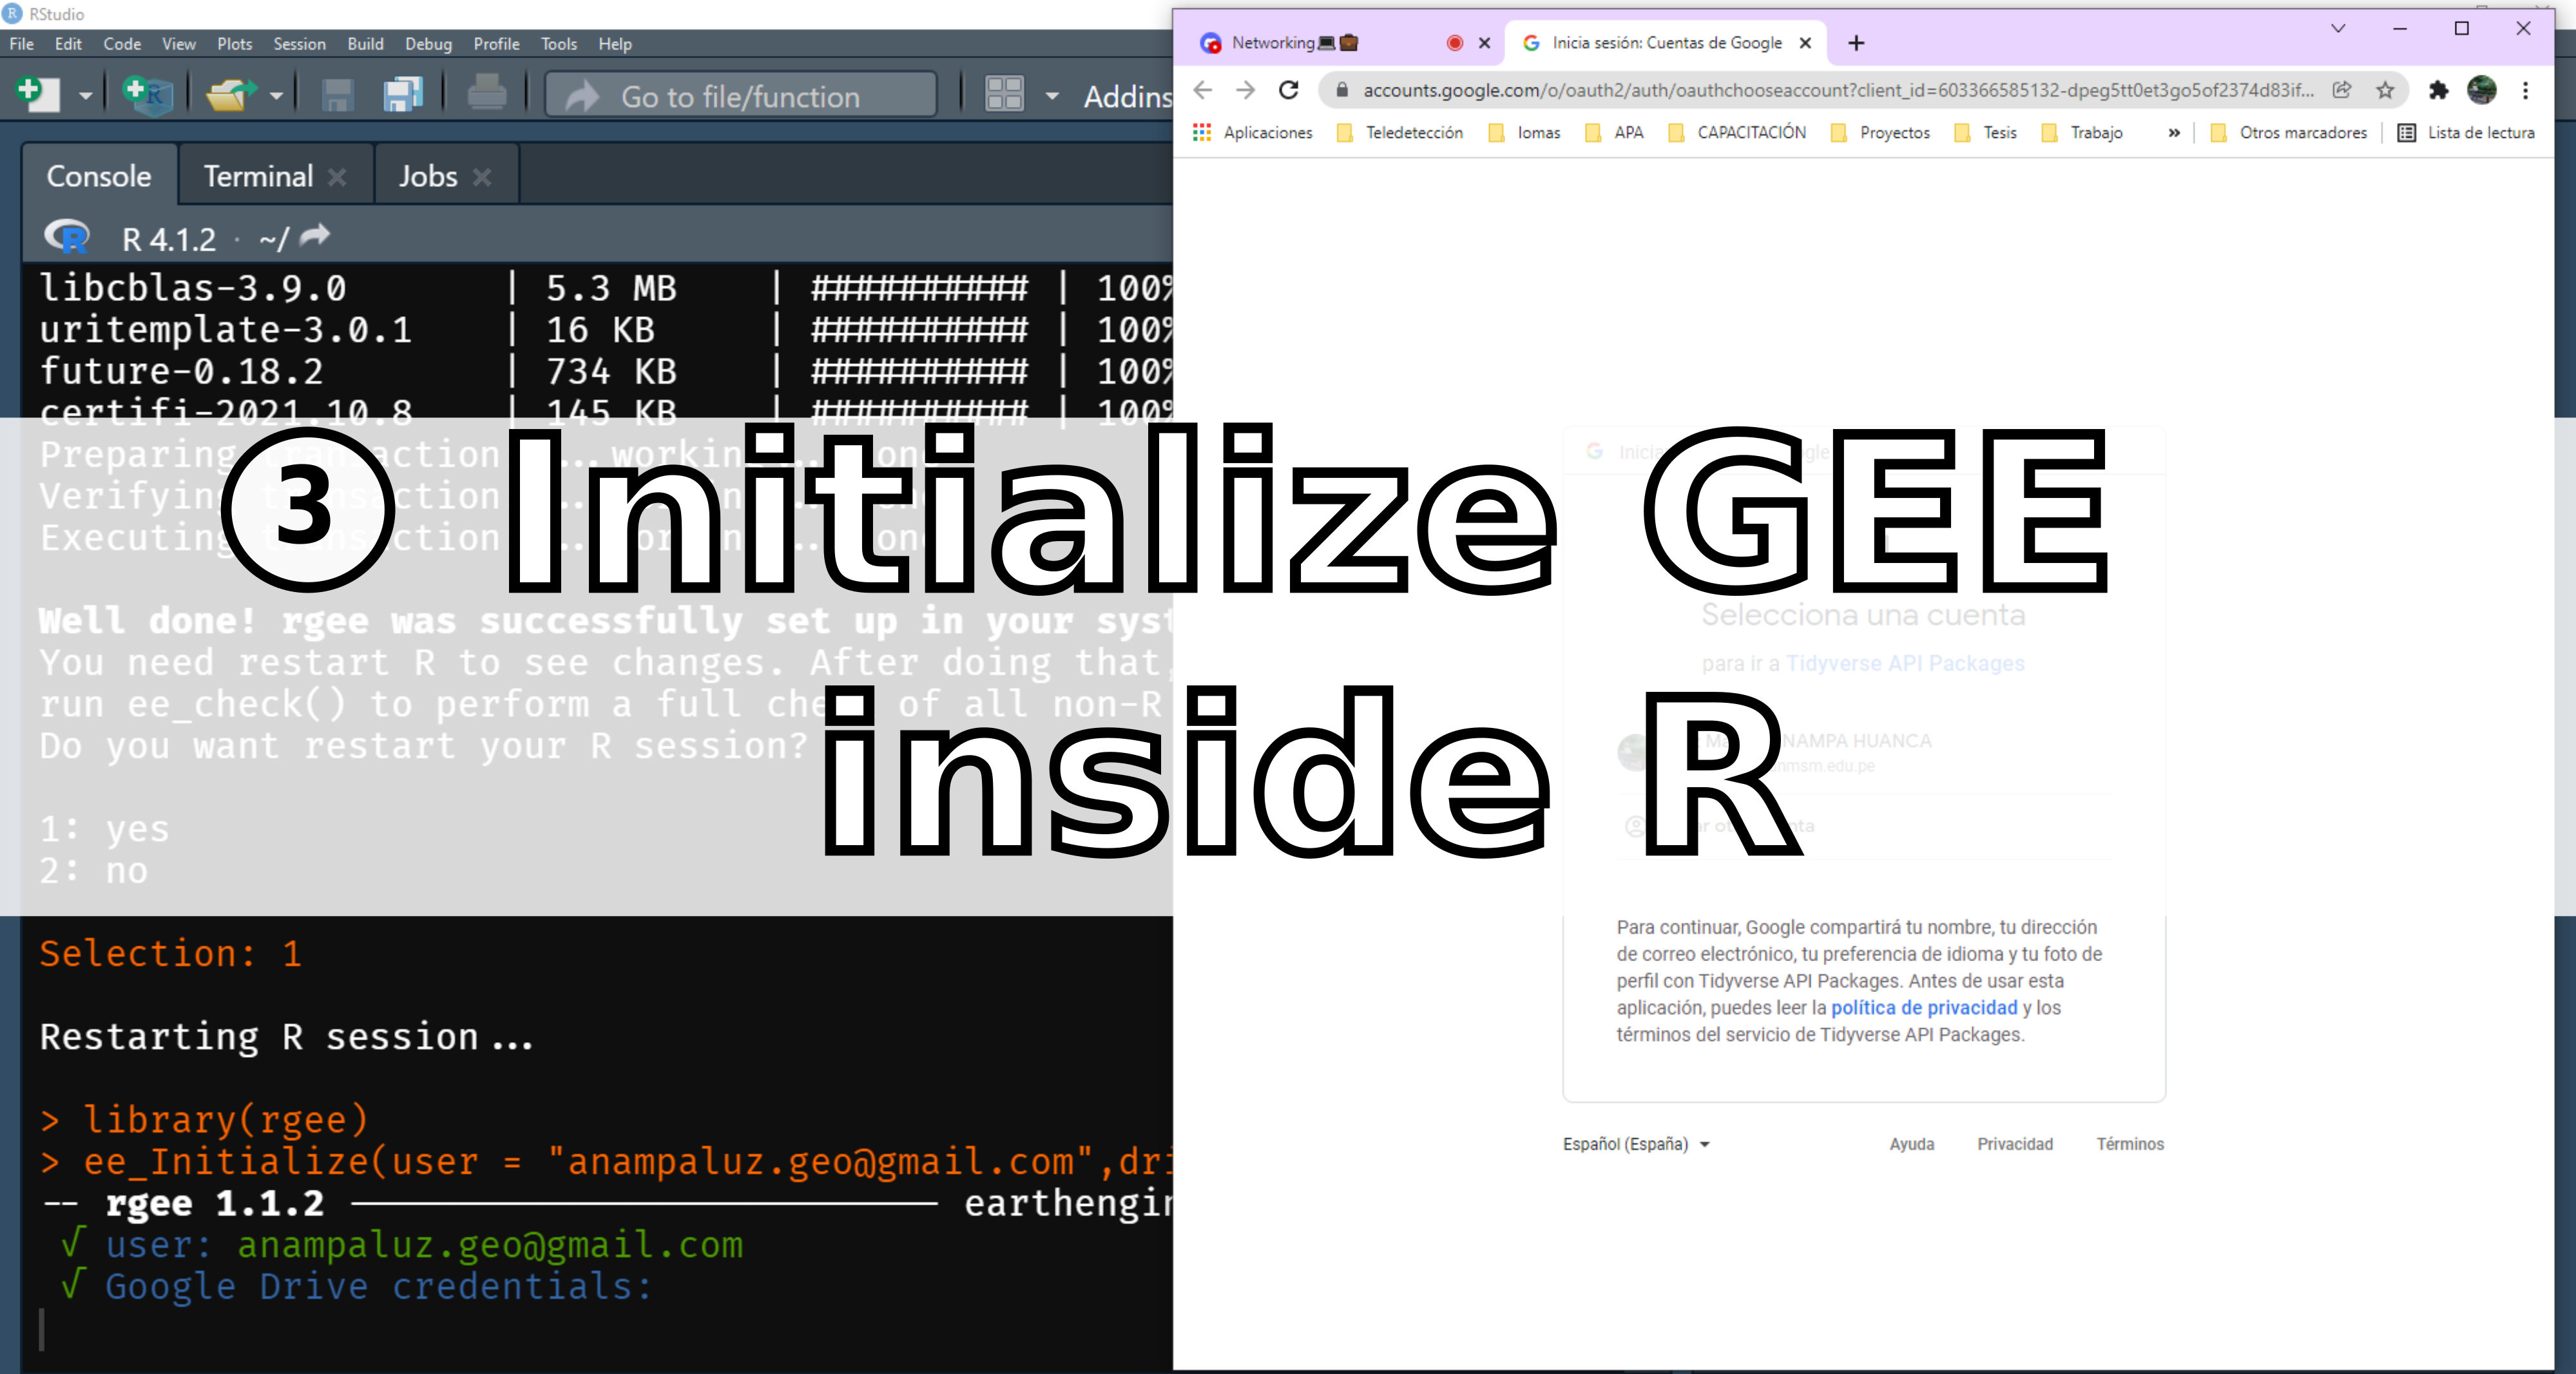Viewport: 2576px width, 1374px height.
Task: Open the APA bookmark folder
Action: coord(1614,132)
